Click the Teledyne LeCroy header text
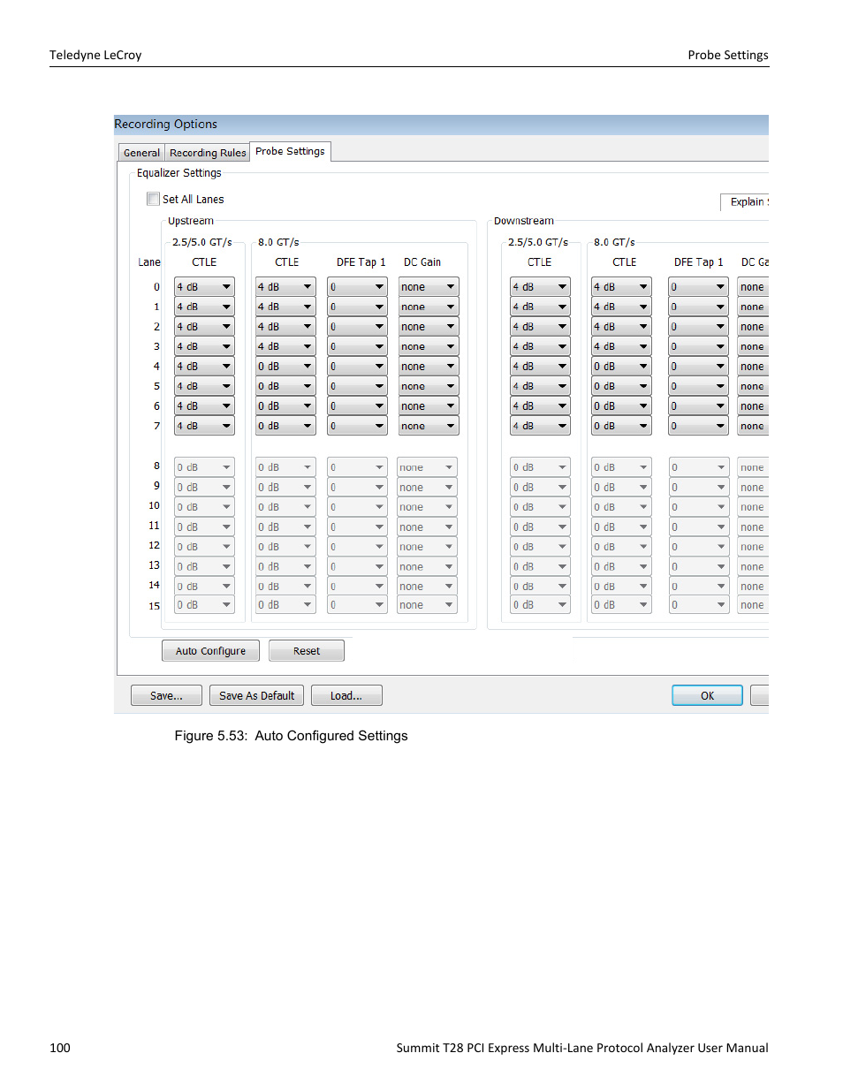 (x=95, y=55)
